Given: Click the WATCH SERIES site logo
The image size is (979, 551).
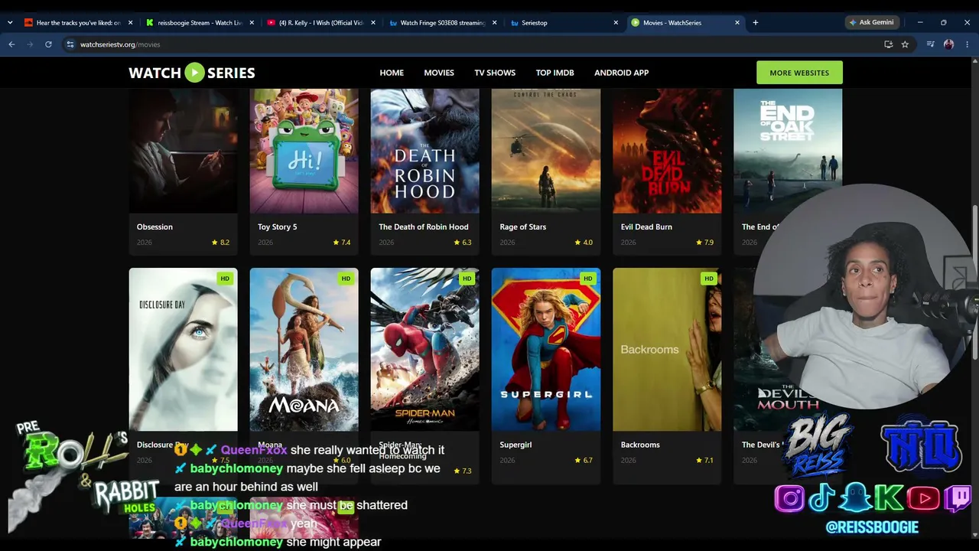Looking at the screenshot, I should pos(192,73).
